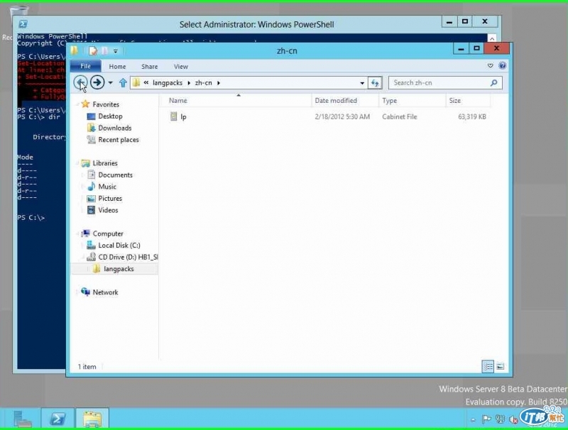Go up one folder level
Viewport: 568px width, 430px height.
pos(123,83)
